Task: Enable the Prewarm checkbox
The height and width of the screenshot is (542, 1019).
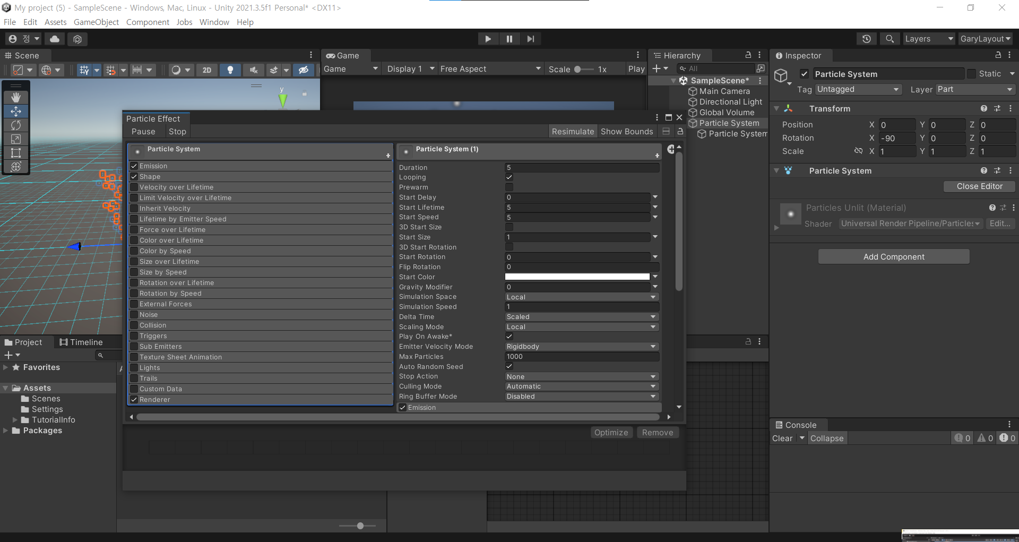Action: [x=509, y=187]
